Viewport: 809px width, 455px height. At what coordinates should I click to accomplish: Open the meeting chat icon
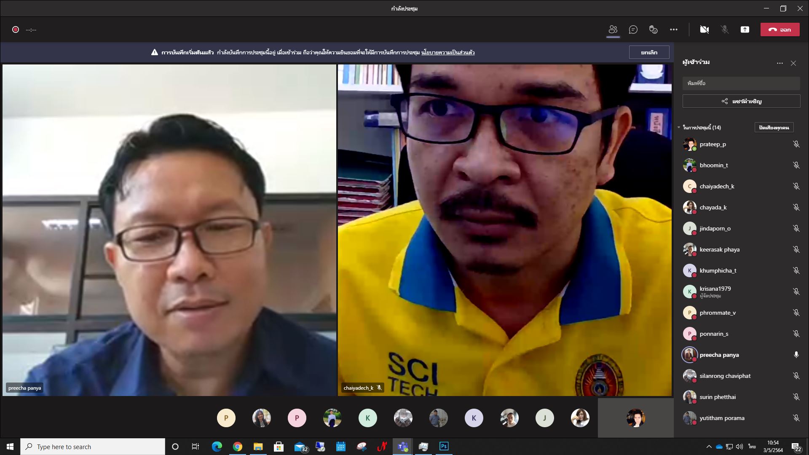click(633, 29)
